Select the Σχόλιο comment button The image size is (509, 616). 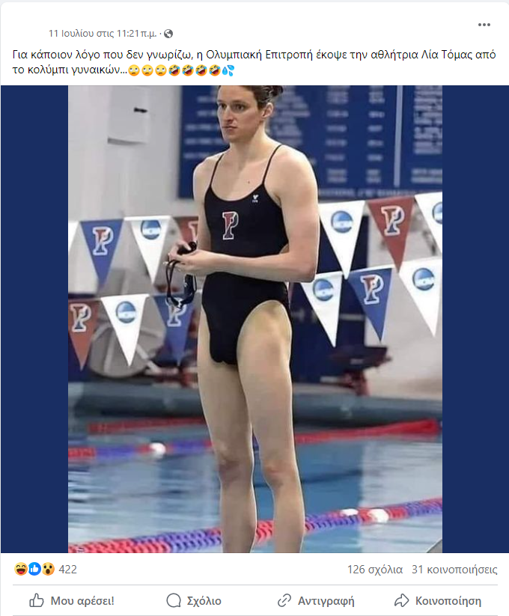[x=194, y=601]
